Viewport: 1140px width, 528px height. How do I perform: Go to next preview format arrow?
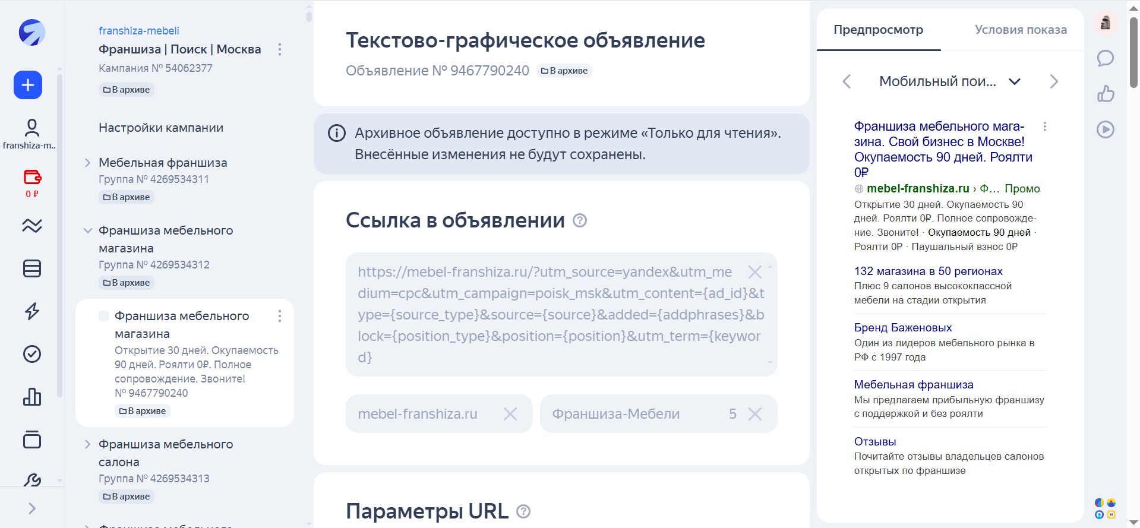1054,81
